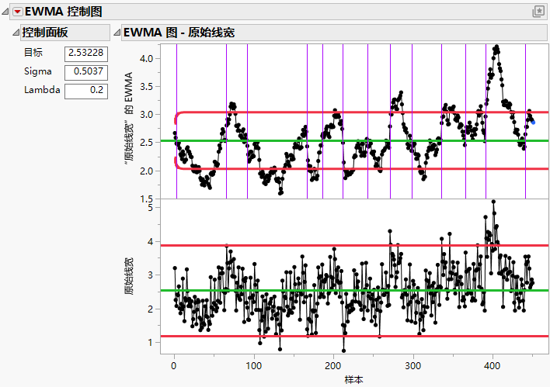
Task: Click the Sigma label in control panel
Action: pos(38,71)
